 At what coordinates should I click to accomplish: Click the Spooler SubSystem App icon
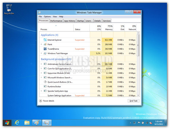[45, 91]
